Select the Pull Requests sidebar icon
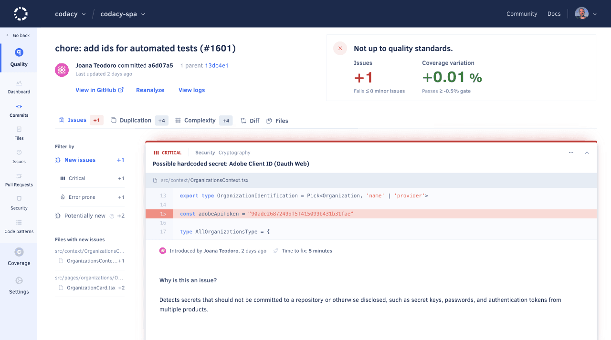Image resolution: width=611 pixels, height=340 pixels. pyautogui.click(x=19, y=180)
